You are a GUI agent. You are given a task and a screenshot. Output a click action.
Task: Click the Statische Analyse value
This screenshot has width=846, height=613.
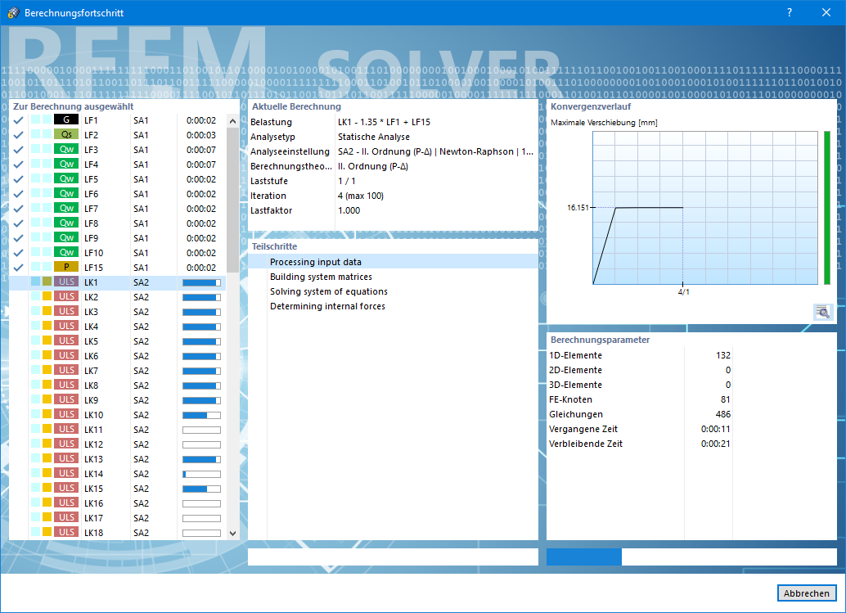(374, 137)
